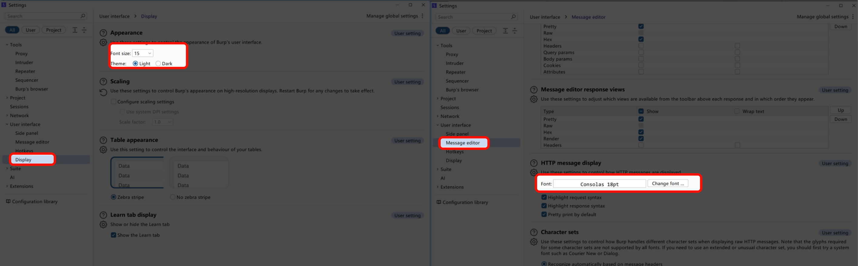Open the Font size dropdown
This screenshot has width=858, height=266.
pos(143,54)
